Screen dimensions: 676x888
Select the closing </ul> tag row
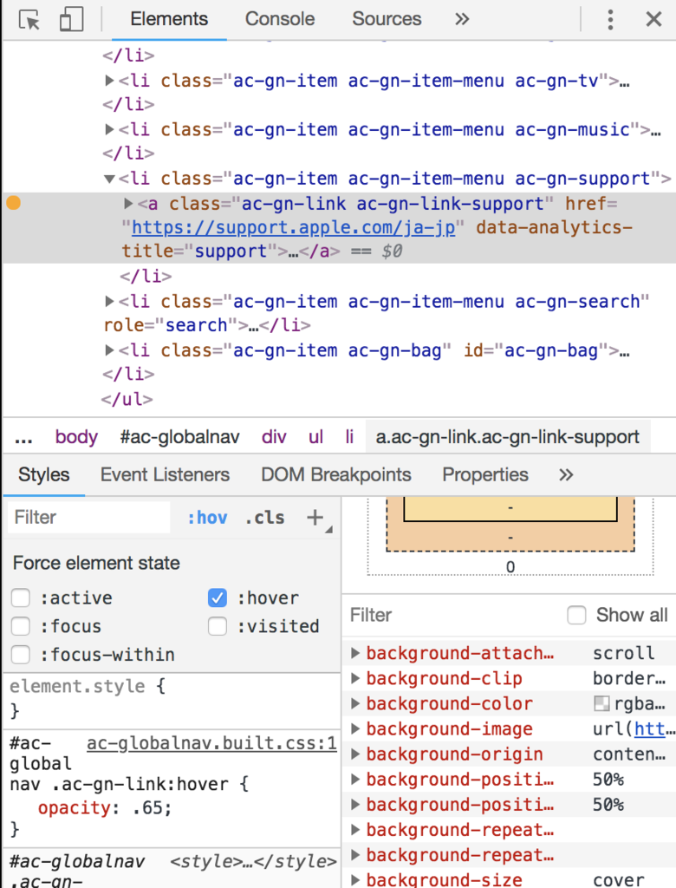(127, 399)
